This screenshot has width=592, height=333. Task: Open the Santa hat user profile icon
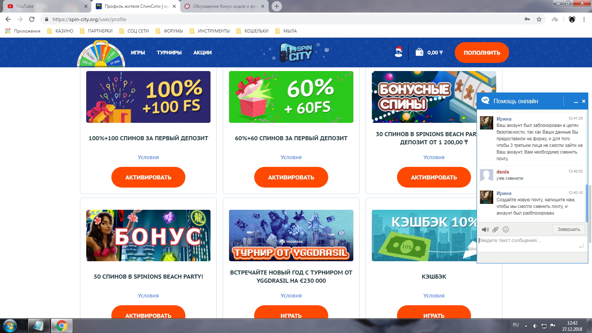[398, 52]
